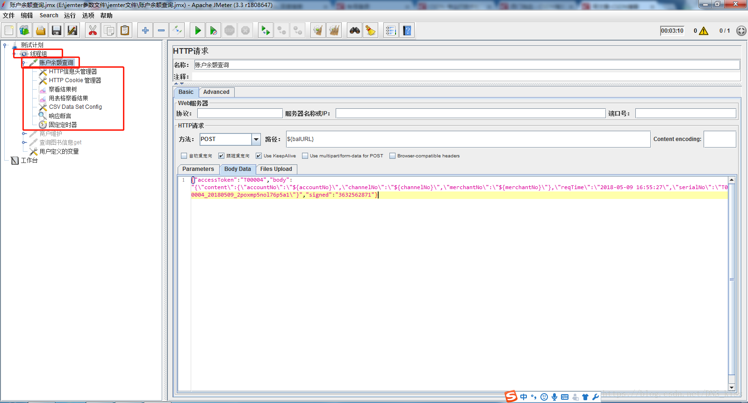
Task: Select 工作台 in the tree
Action: click(29, 160)
